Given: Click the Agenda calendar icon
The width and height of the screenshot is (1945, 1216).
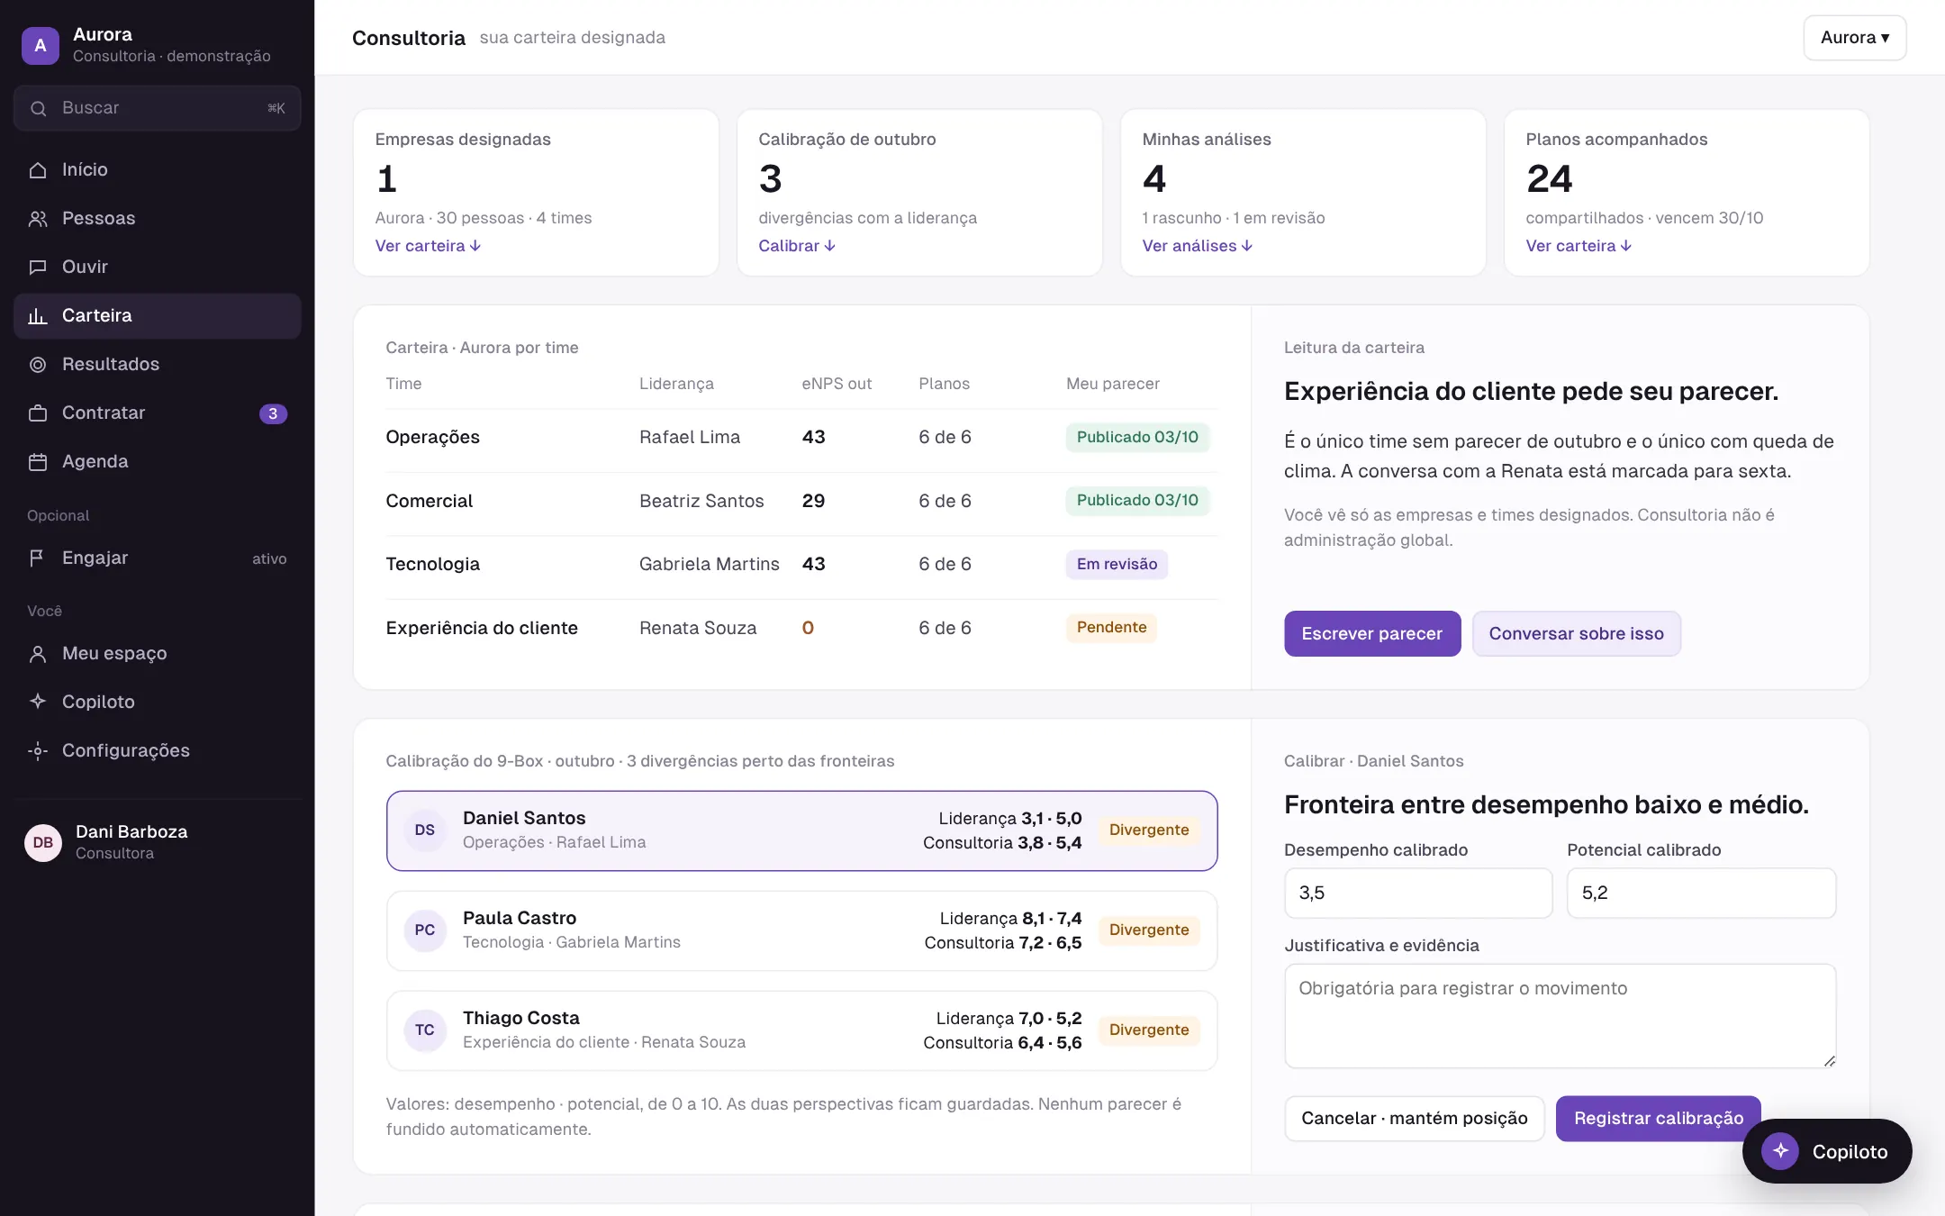Looking at the screenshot, I should (x=38, y=462).
